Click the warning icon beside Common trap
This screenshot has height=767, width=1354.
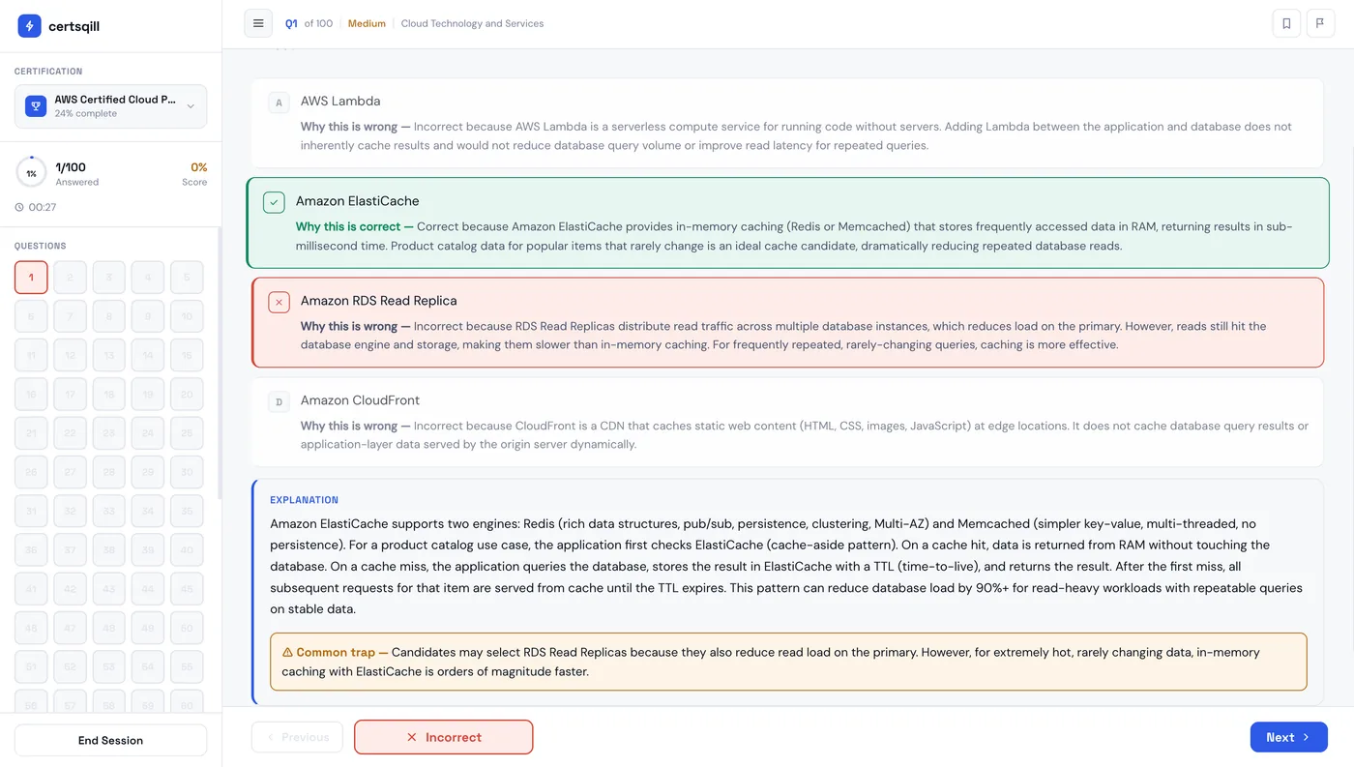[x=287, y=653]
